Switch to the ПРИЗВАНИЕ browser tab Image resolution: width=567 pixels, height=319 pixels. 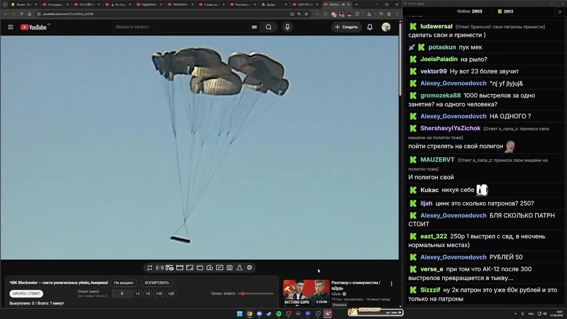[180, 4]
